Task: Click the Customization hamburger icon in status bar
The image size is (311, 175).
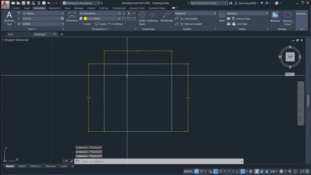Action: tap(307, 171)
